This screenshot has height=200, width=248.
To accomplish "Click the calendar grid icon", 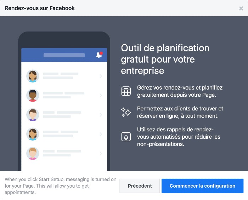I will coord(126,91).
